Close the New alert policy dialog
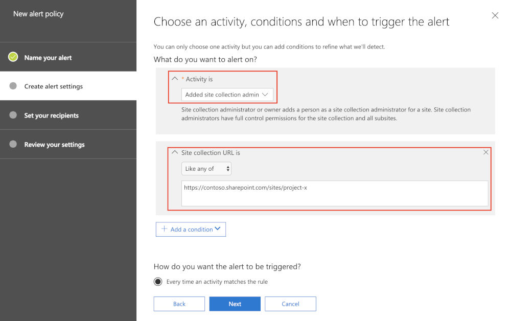Screen dimensions: 511x321 495,15
